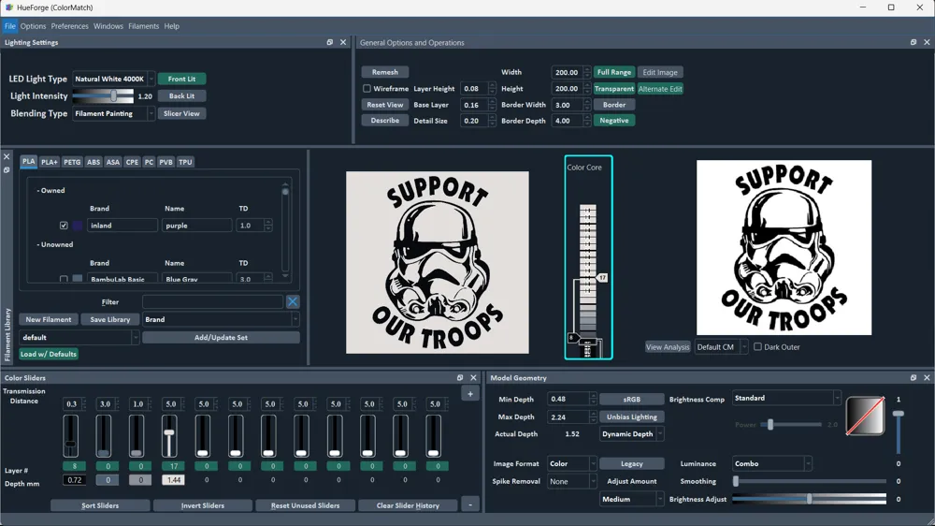Viewport: 935px width, 526px height.
Task: Switch to the PETG filament tab
Action: [72, 162]
